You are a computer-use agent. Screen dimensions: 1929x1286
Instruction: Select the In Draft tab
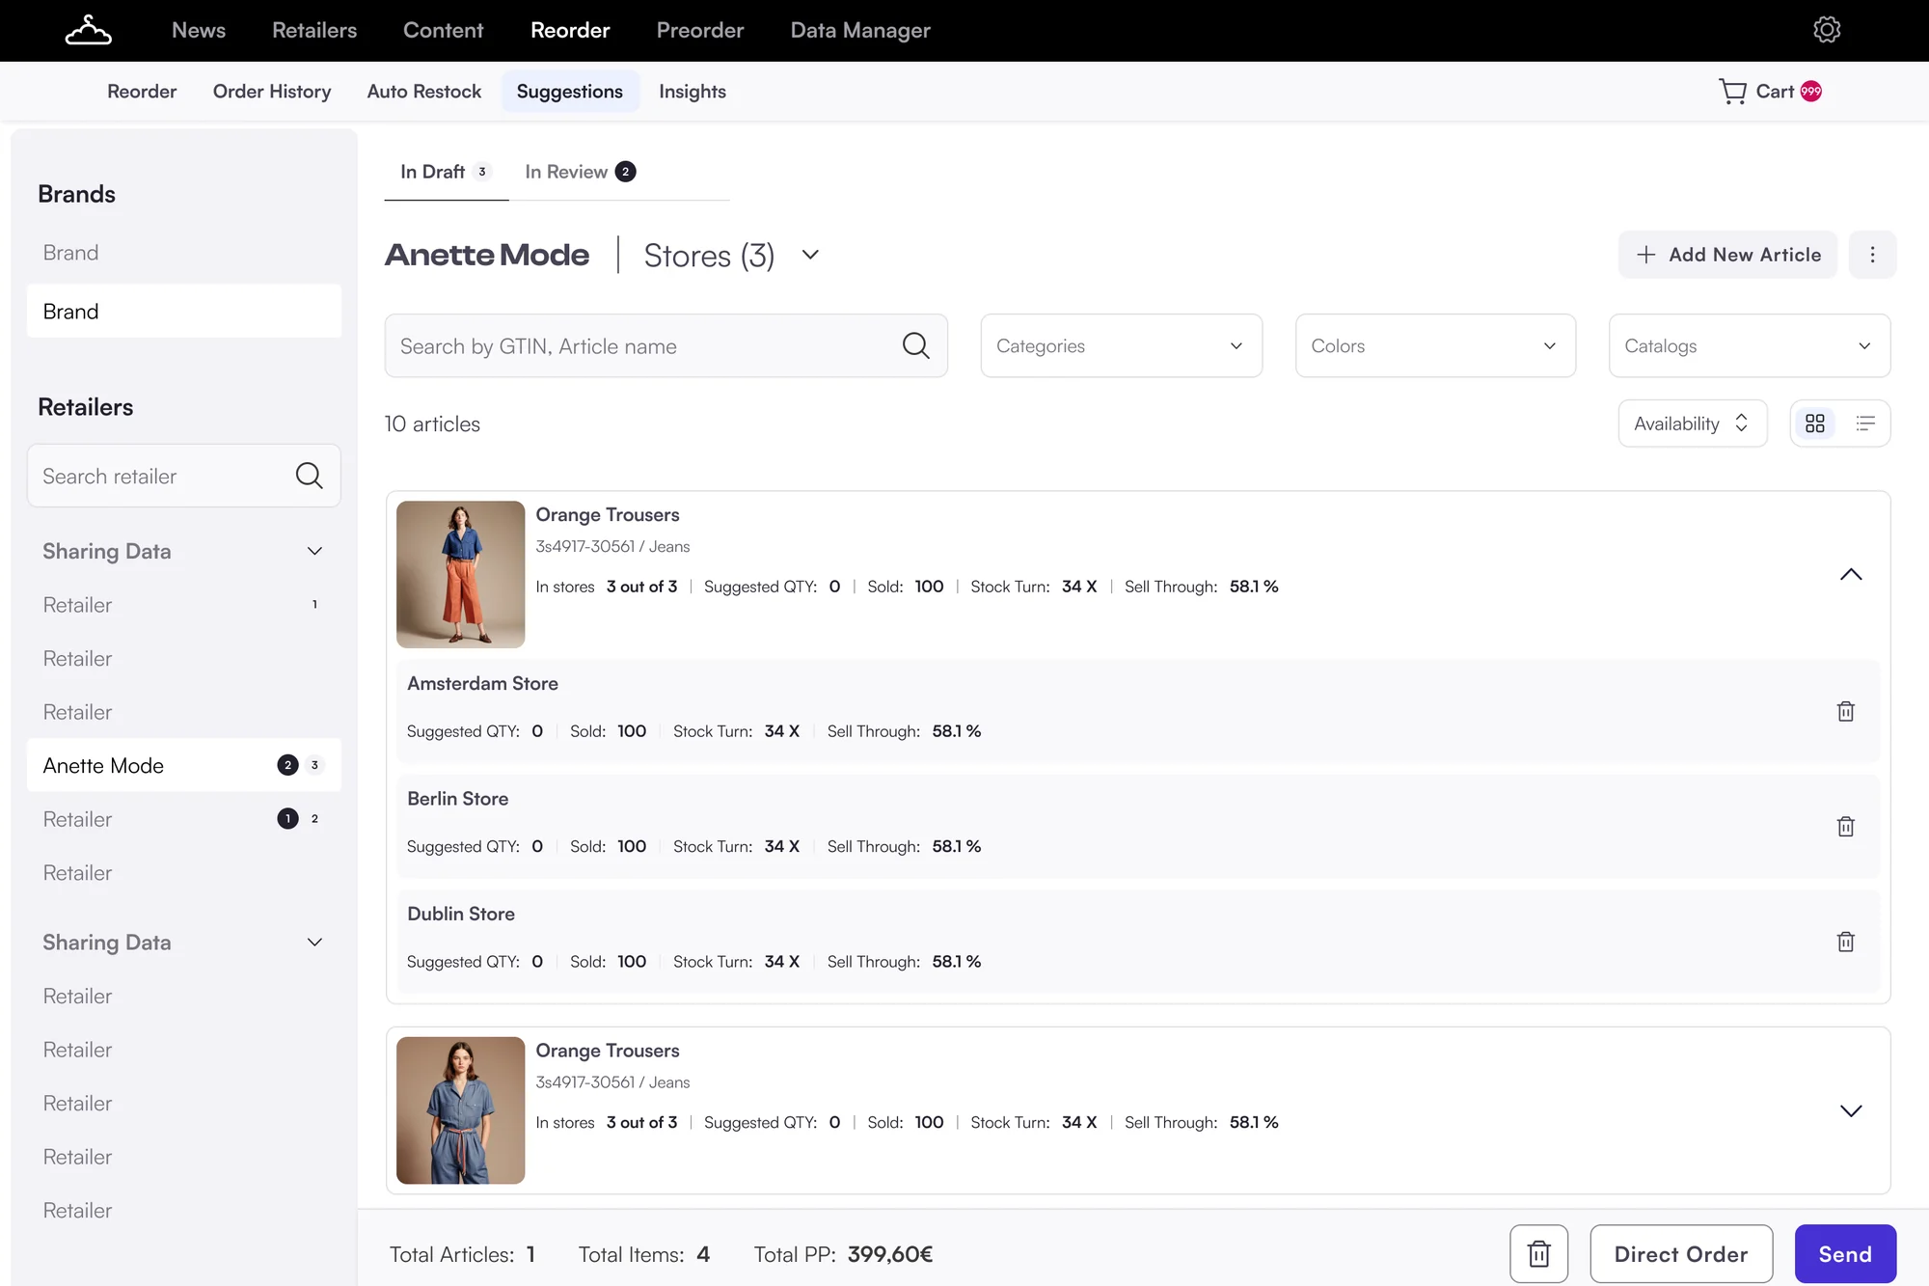446,172
